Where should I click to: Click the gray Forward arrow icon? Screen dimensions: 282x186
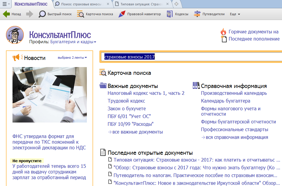point(29,14)
